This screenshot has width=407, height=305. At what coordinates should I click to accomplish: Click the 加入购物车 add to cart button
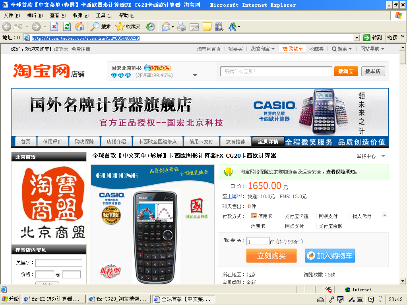tap(329, 256)
